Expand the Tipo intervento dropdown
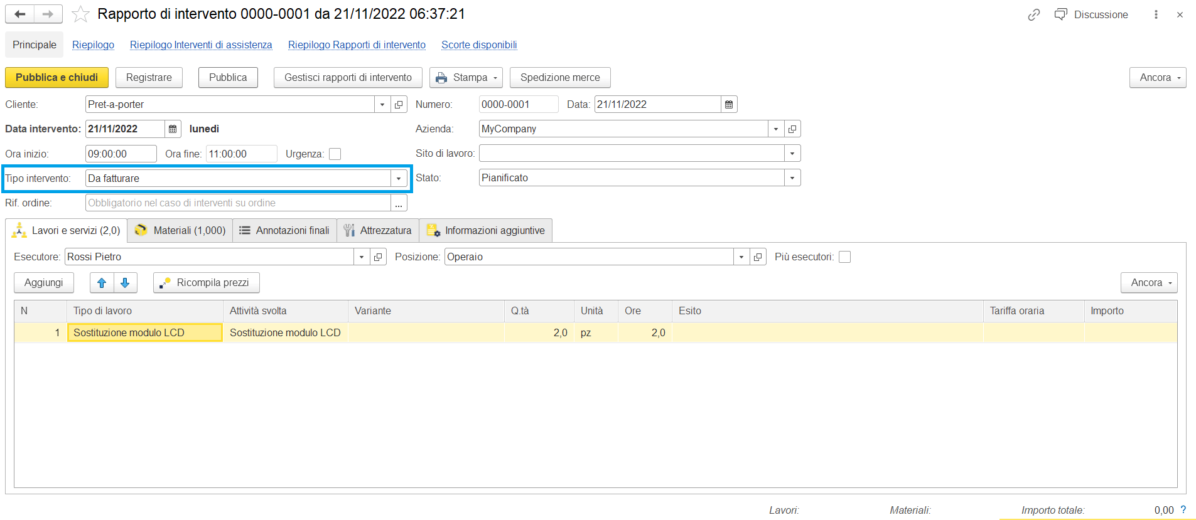This screenshot has height=520, width=1196. pyautogui.click(x=399, y=178)
